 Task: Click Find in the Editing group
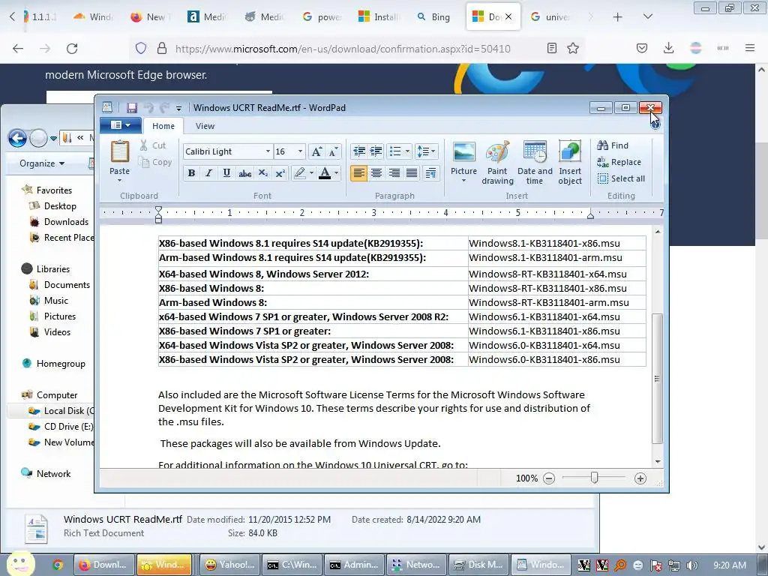[613, 145]
